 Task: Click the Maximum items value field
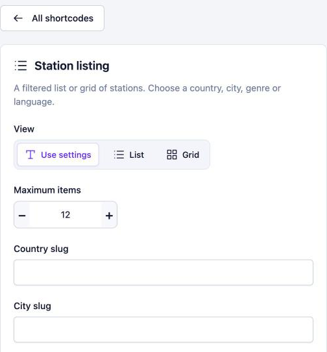point(66,215)
